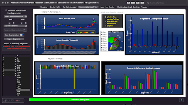
Task: Open the Fixed Segments/Groups dropdown
Action: pos(15,16)
